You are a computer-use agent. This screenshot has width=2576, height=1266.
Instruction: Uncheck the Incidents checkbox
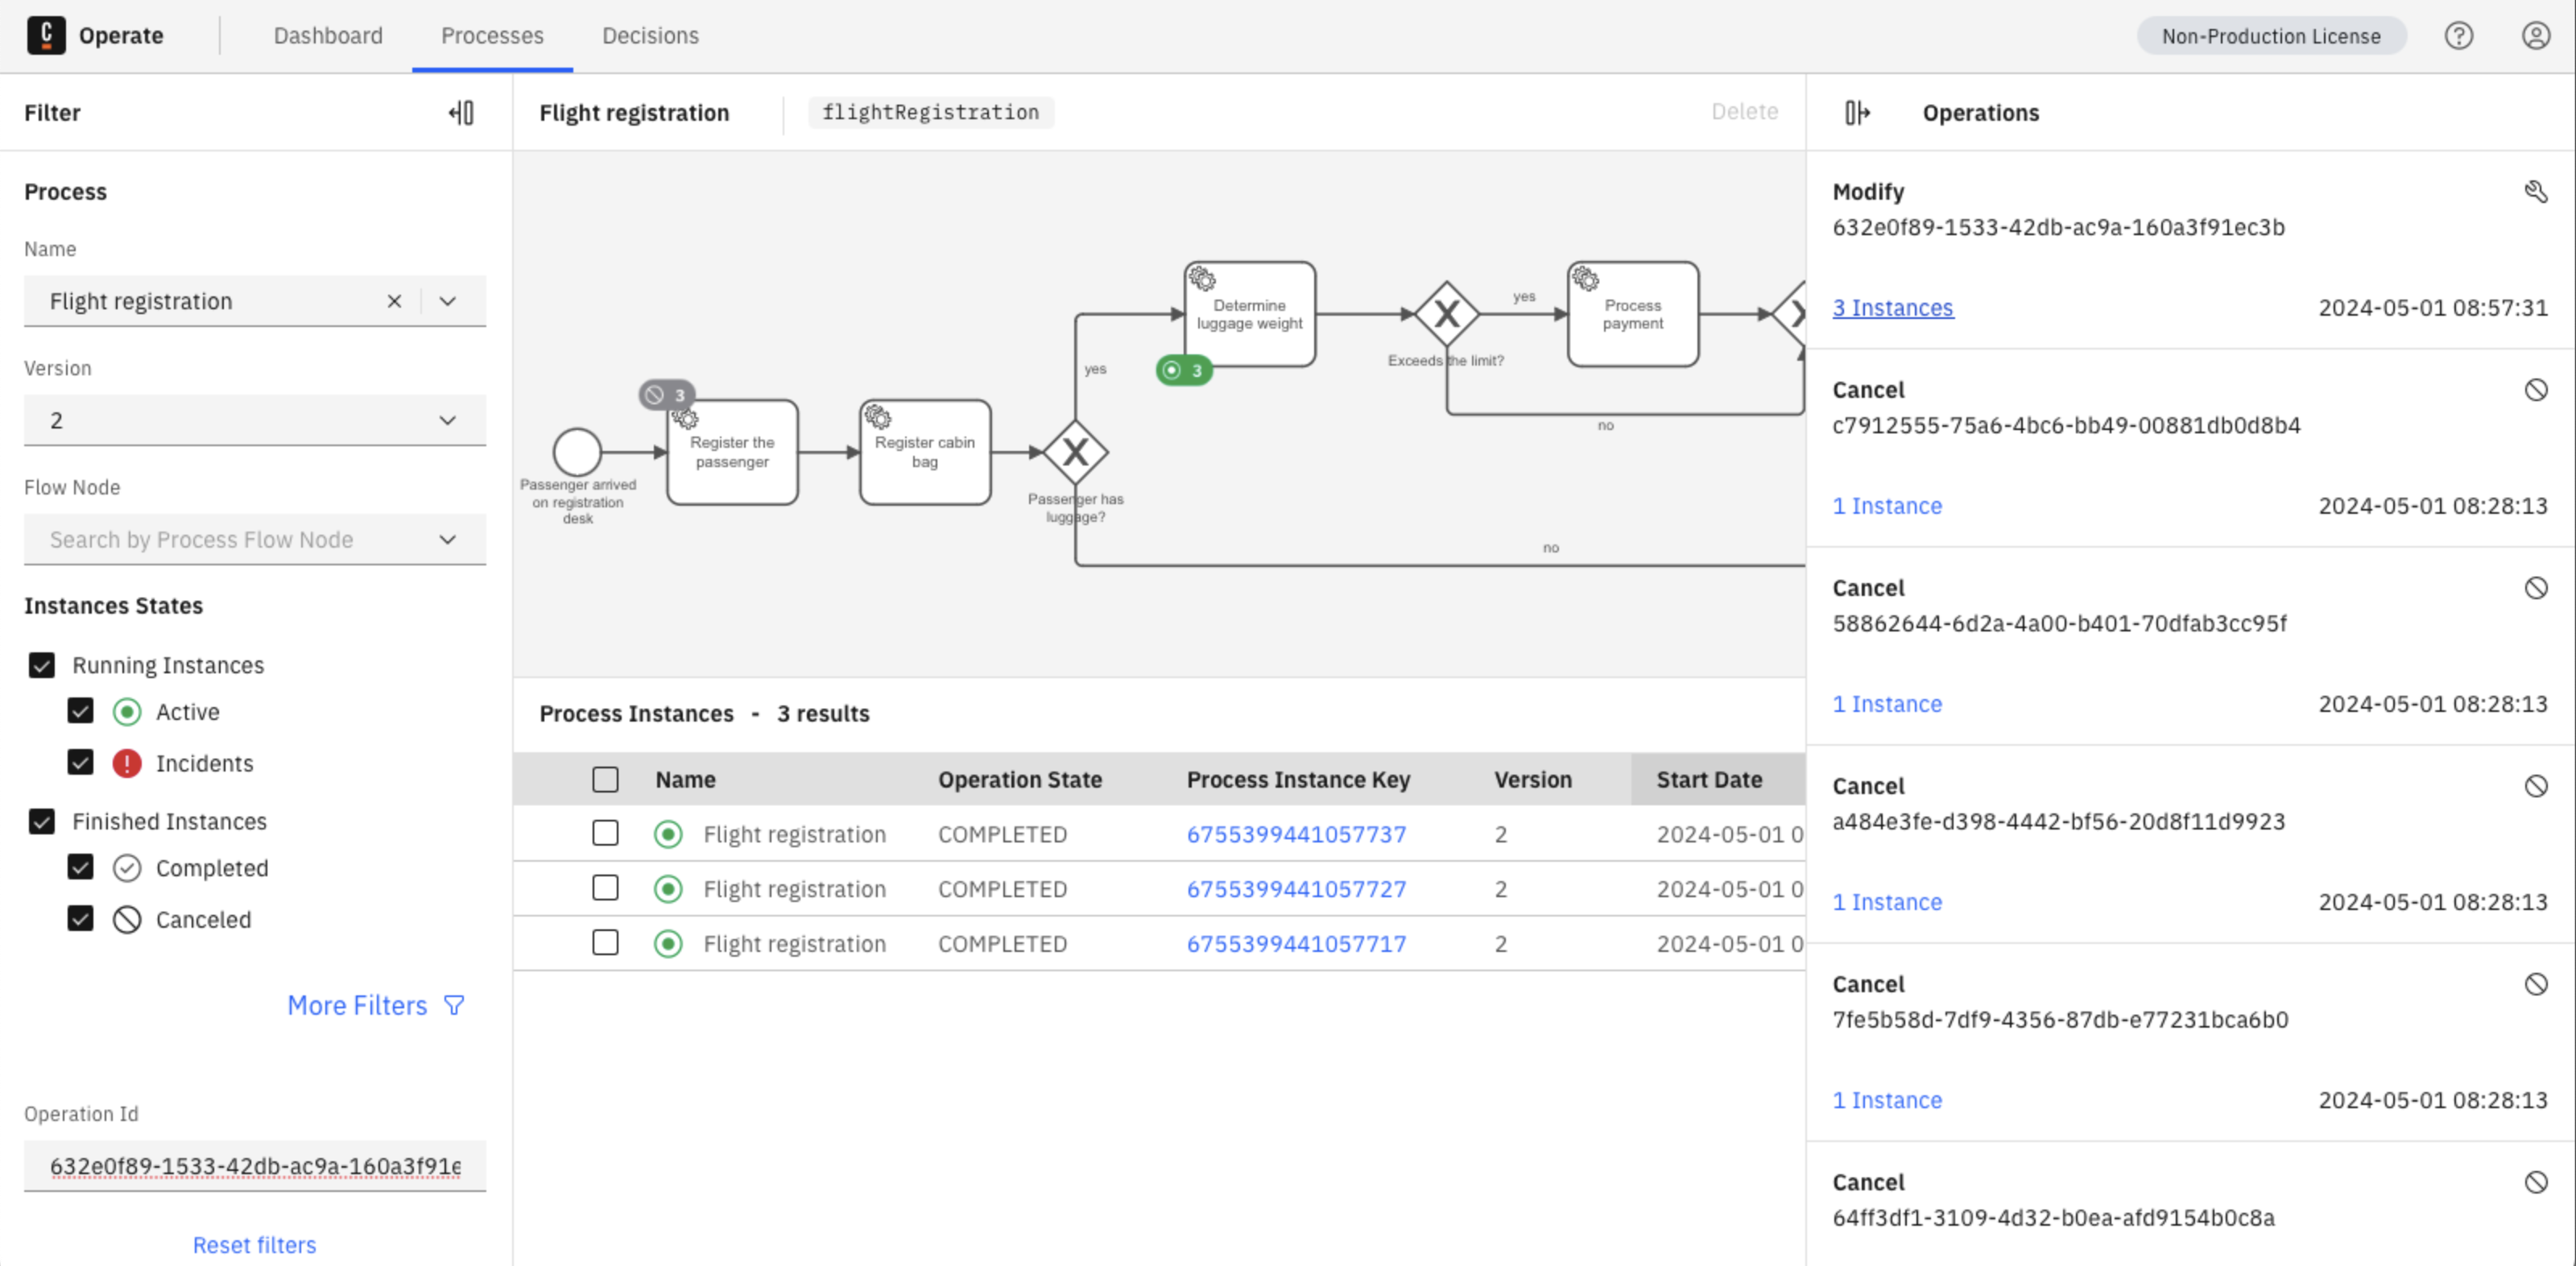[x=81, y=763]
